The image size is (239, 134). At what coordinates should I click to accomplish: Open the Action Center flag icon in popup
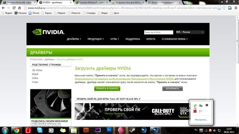[201, 111]
